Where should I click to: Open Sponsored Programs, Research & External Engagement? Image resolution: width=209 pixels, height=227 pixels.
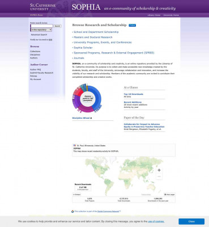[x=114, y=53]
